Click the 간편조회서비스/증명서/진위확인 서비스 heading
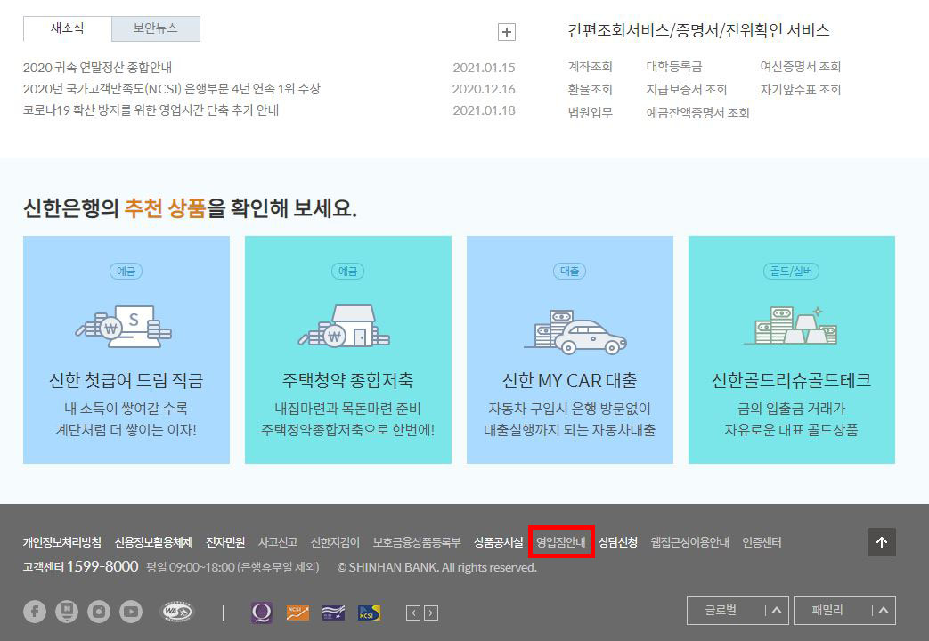929x641 pixels. (x=698, y=30)
